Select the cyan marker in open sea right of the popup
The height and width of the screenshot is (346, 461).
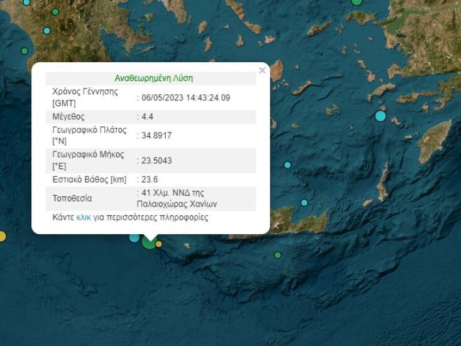[x=288, y=165]
